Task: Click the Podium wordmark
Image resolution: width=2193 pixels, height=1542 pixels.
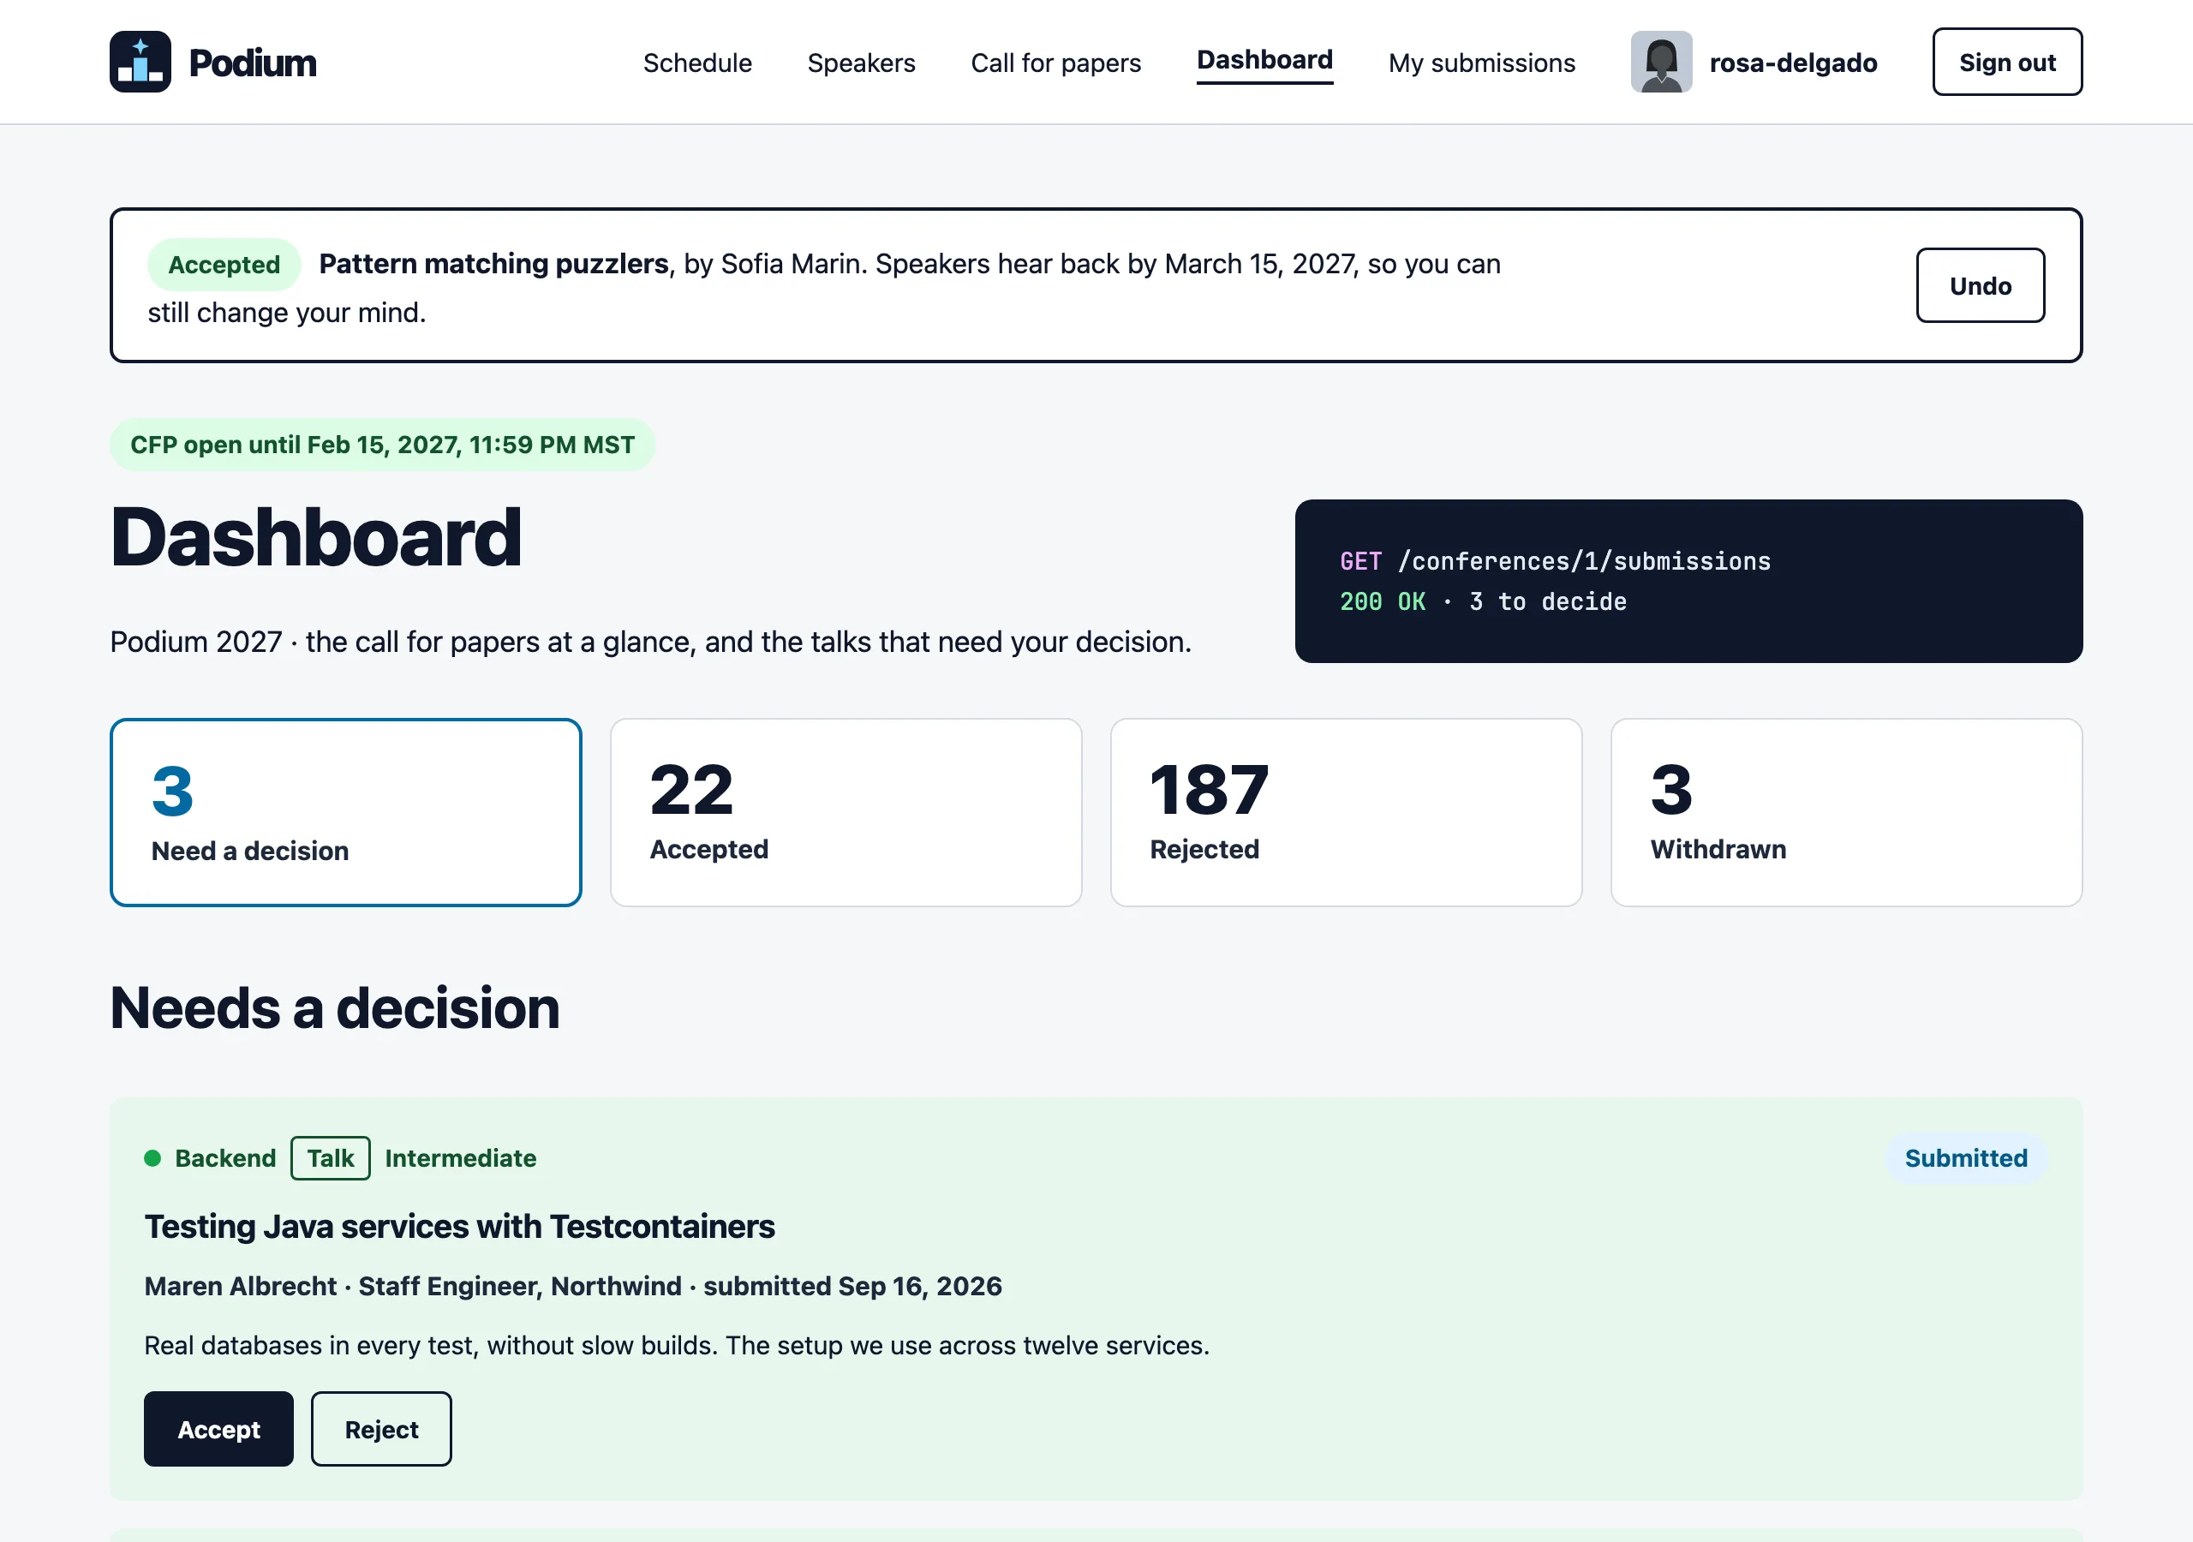Action: pyautogui.click(x=253, y=63)
